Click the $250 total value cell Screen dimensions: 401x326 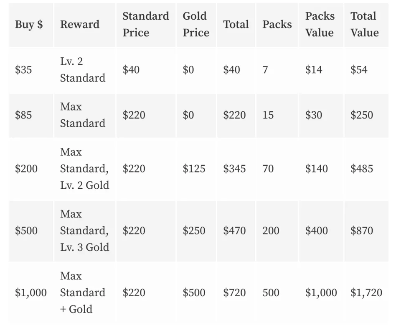[x=361, y=115]
